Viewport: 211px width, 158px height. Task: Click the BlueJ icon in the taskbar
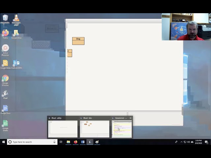pyautogui.click(x=90, y=142)
